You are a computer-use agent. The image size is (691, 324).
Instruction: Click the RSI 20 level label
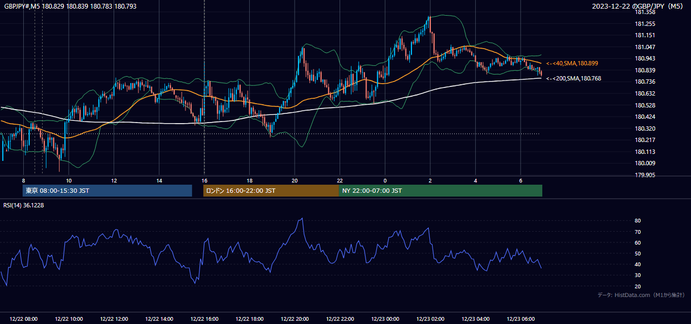(x=637, y=286)
